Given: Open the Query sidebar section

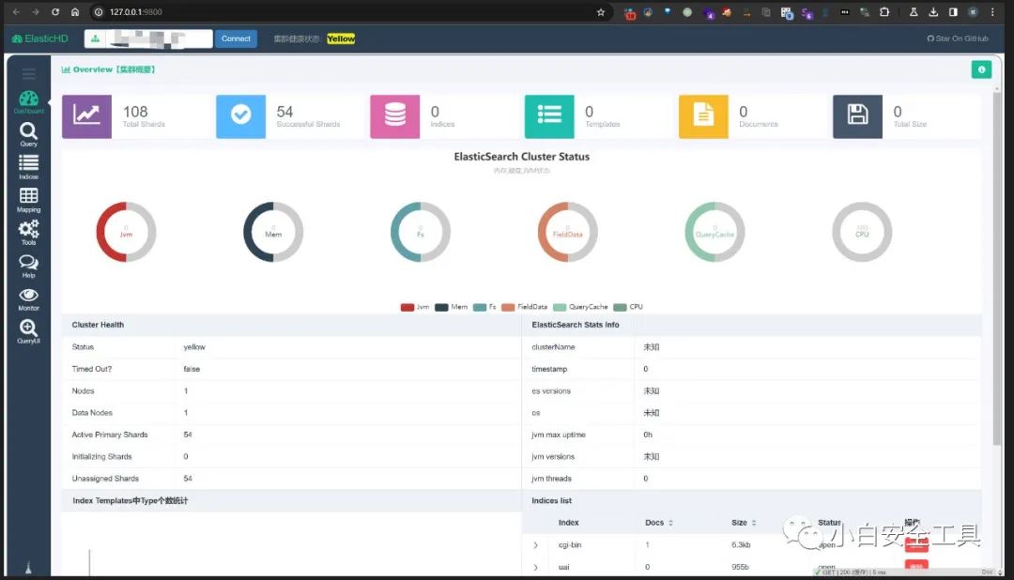Looking at the screenshot, I should tap(28, 134).
